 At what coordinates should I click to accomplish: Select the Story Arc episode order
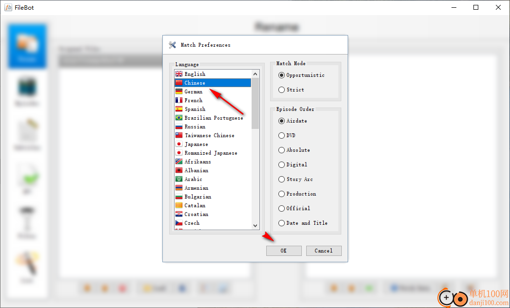tap(295, 180)
